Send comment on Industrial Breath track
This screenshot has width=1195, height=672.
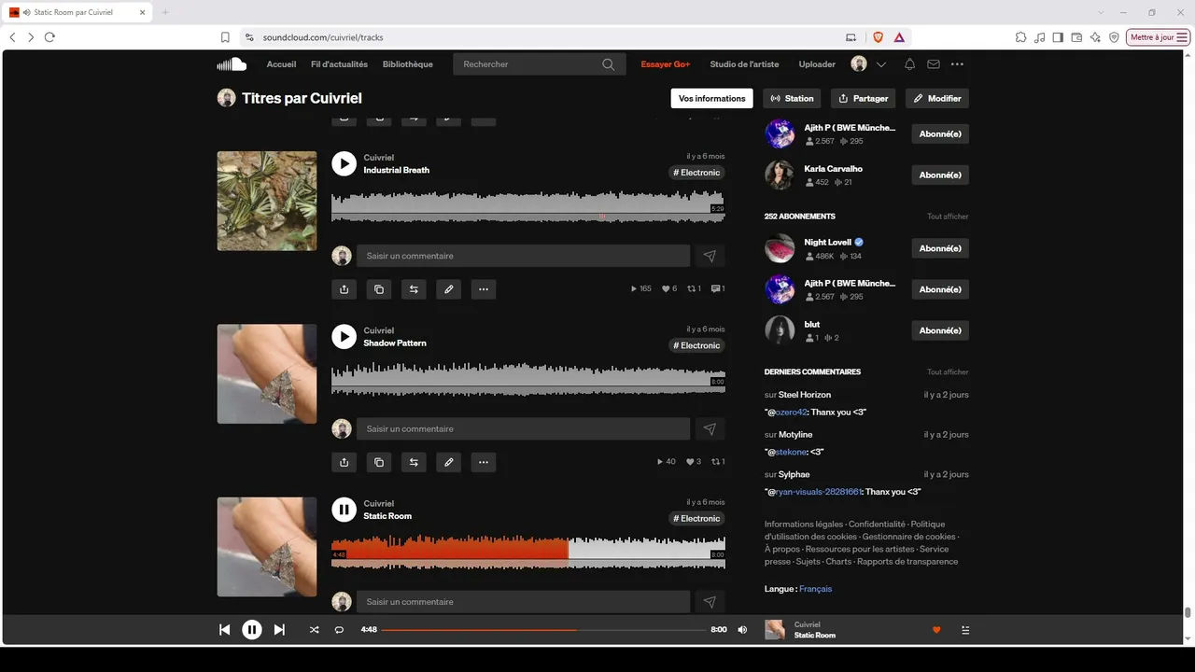tap(710, 256)
